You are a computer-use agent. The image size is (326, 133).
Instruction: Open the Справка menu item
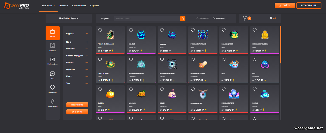(x=94, y=5)
